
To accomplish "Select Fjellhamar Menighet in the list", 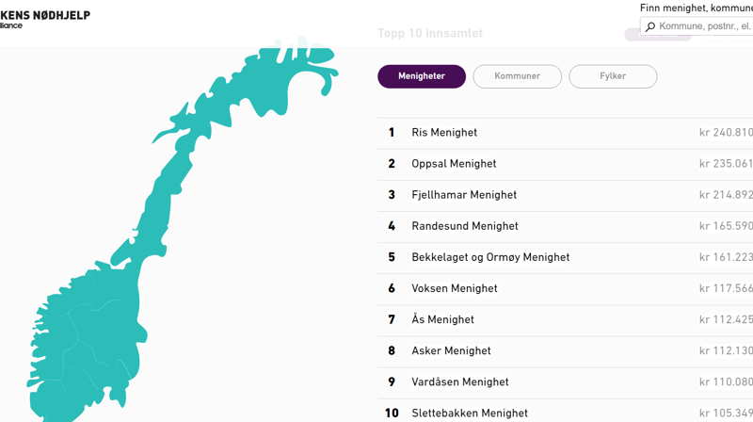I will point(464,195).
